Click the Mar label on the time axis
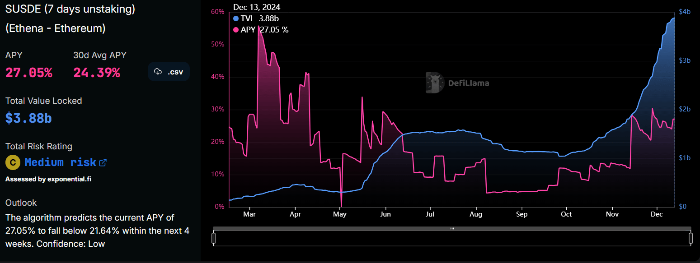 249,214
